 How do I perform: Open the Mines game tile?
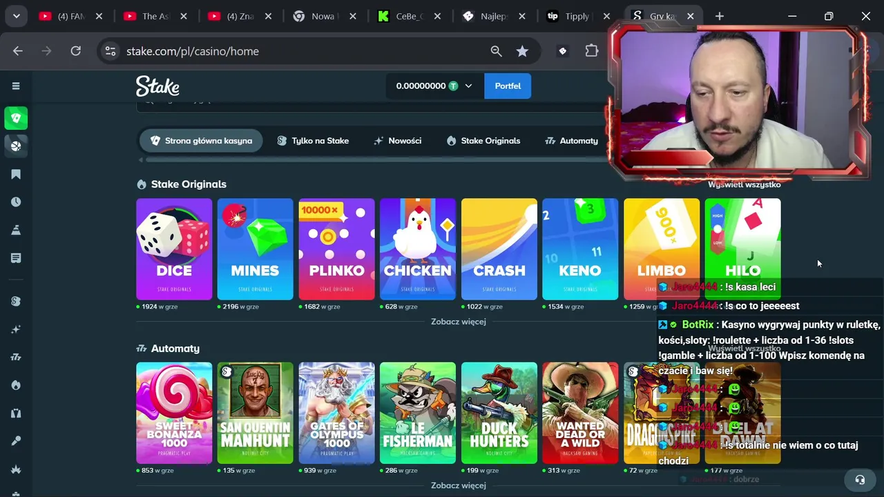(x=256, y=249)
